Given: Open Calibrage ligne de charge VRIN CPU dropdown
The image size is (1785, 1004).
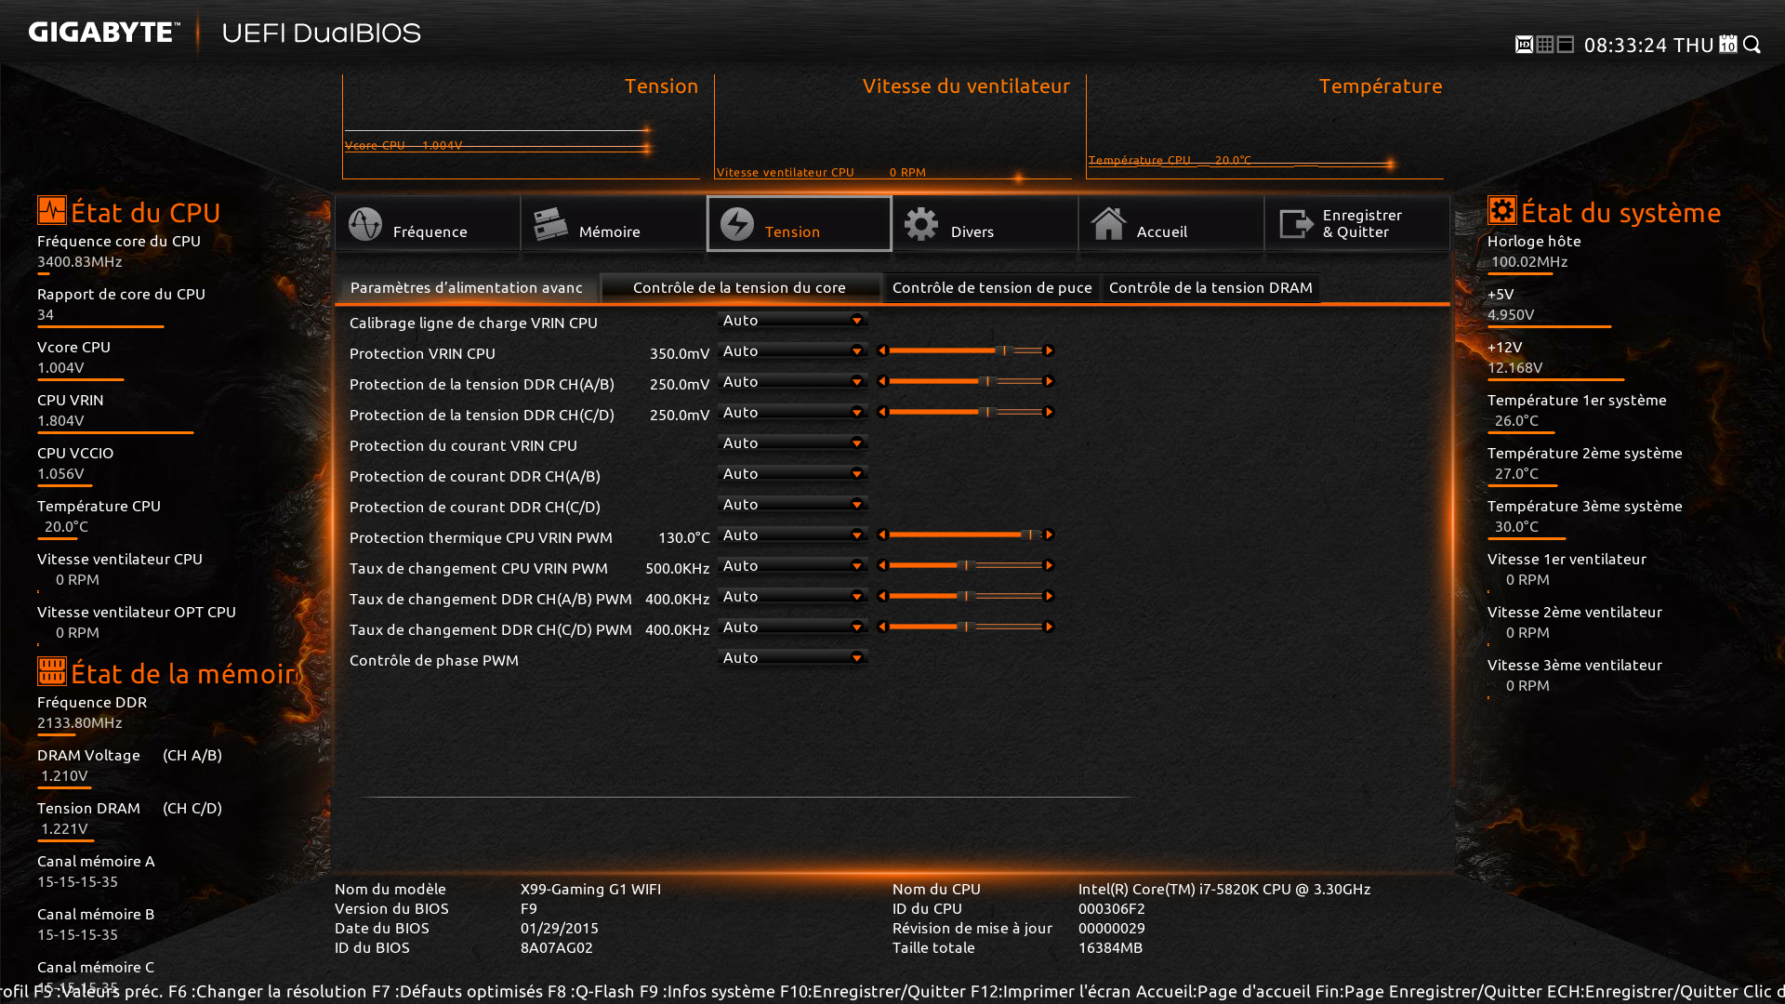Looking at the screenshot, I should (x=793, y=320).
